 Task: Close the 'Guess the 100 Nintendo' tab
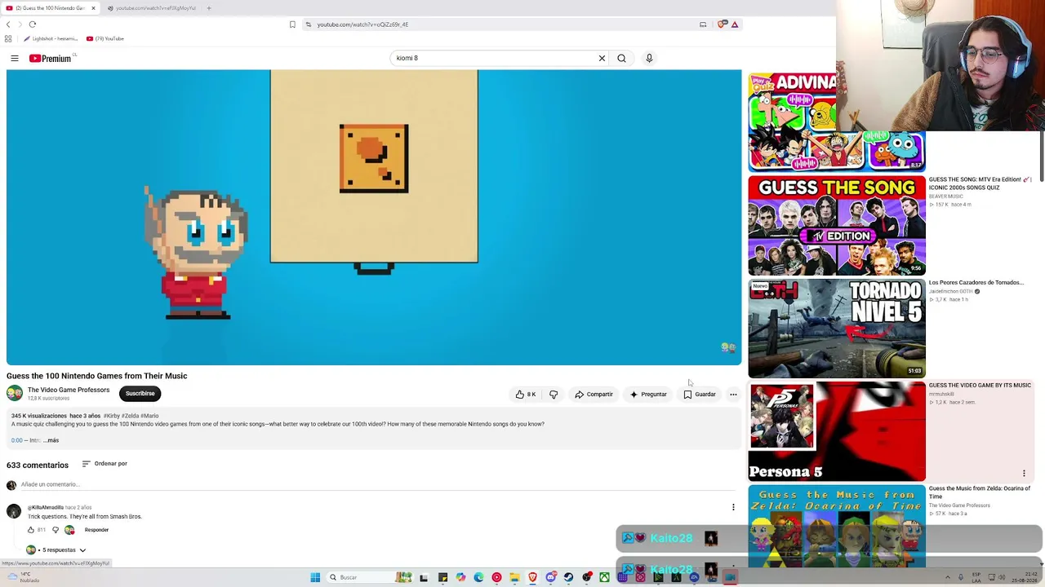point(93,8)
